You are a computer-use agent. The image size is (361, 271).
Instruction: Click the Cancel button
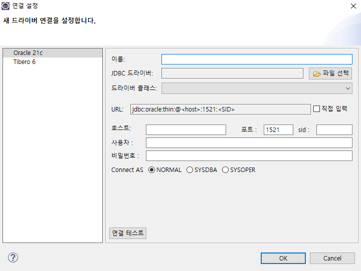coord(332,258)
